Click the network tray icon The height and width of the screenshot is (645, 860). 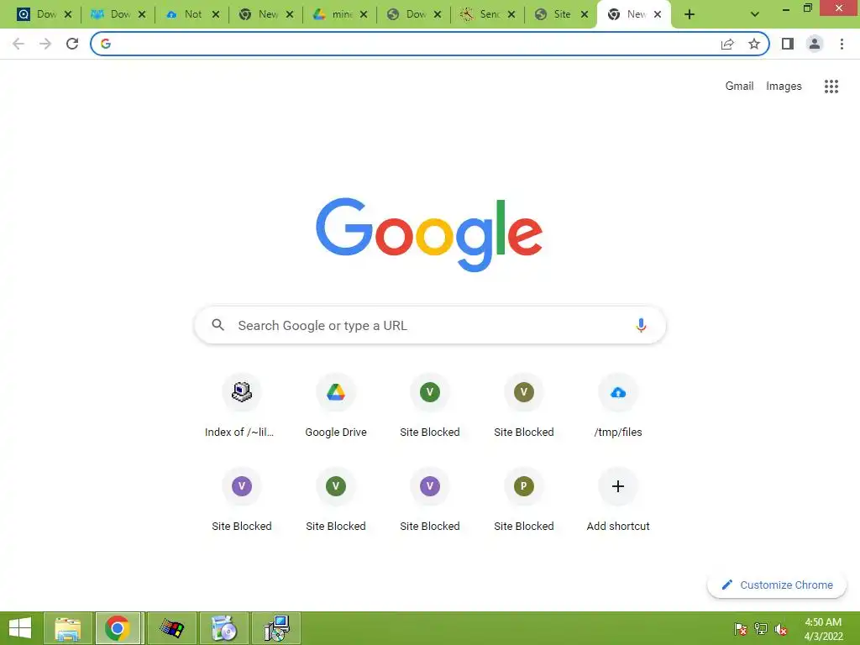click(x=761, y=629)
